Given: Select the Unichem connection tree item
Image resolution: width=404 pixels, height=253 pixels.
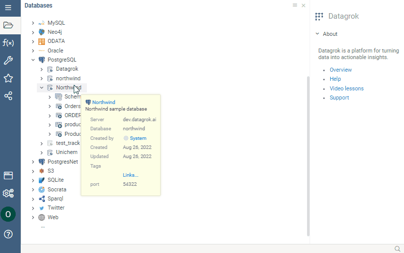Looking at the screenshot, I should [x=66, y=152].
